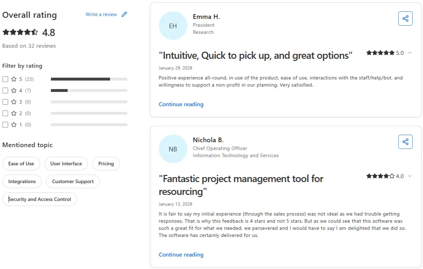Click the five-star rating on Emma's review
The height and width of the screenshot is (269, 423).
(380, 53)
